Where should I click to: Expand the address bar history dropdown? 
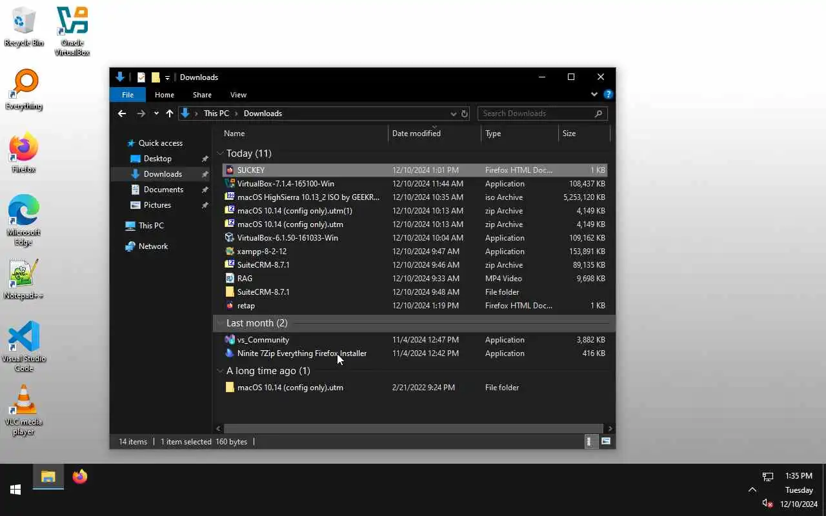point(453,114)
